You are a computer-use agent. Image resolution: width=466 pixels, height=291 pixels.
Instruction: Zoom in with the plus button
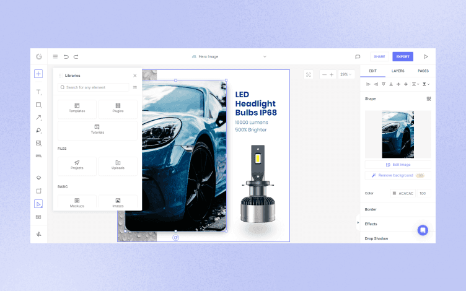pos(332,74)
